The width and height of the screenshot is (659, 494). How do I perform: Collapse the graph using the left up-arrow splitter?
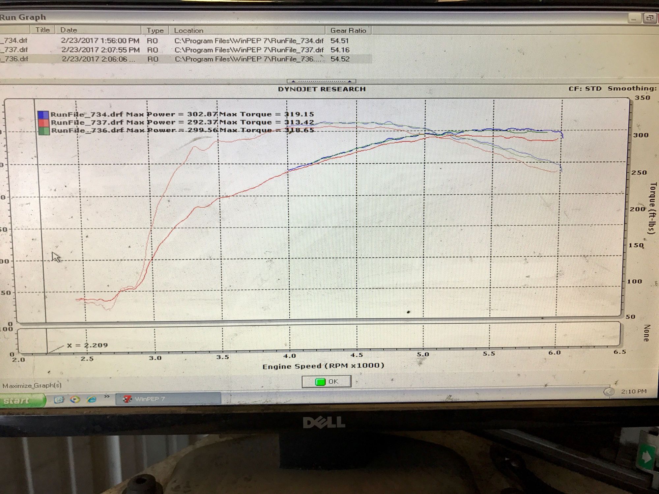tap(293, 81)
